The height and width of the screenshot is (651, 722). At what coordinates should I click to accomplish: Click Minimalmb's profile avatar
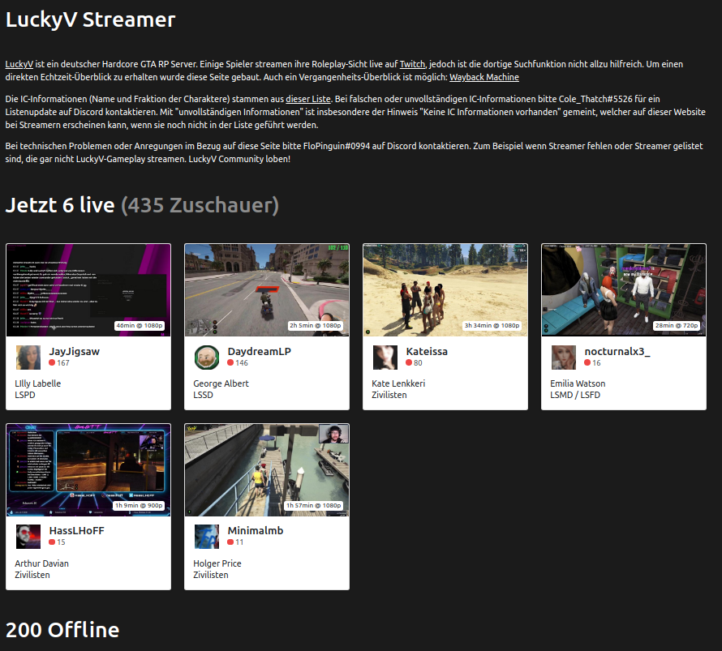[x=206, y=537]
